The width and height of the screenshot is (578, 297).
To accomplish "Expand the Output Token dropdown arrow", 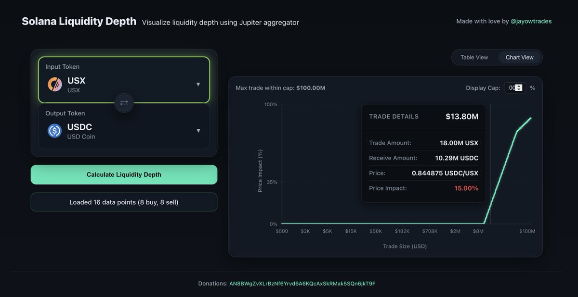I will tap(198, 131).
